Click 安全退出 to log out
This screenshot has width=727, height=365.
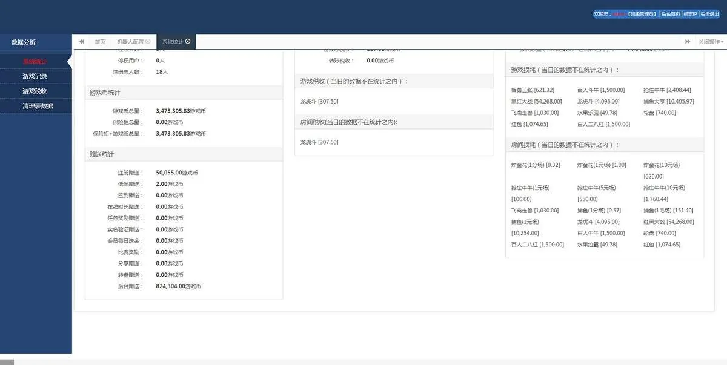(709, 14)
